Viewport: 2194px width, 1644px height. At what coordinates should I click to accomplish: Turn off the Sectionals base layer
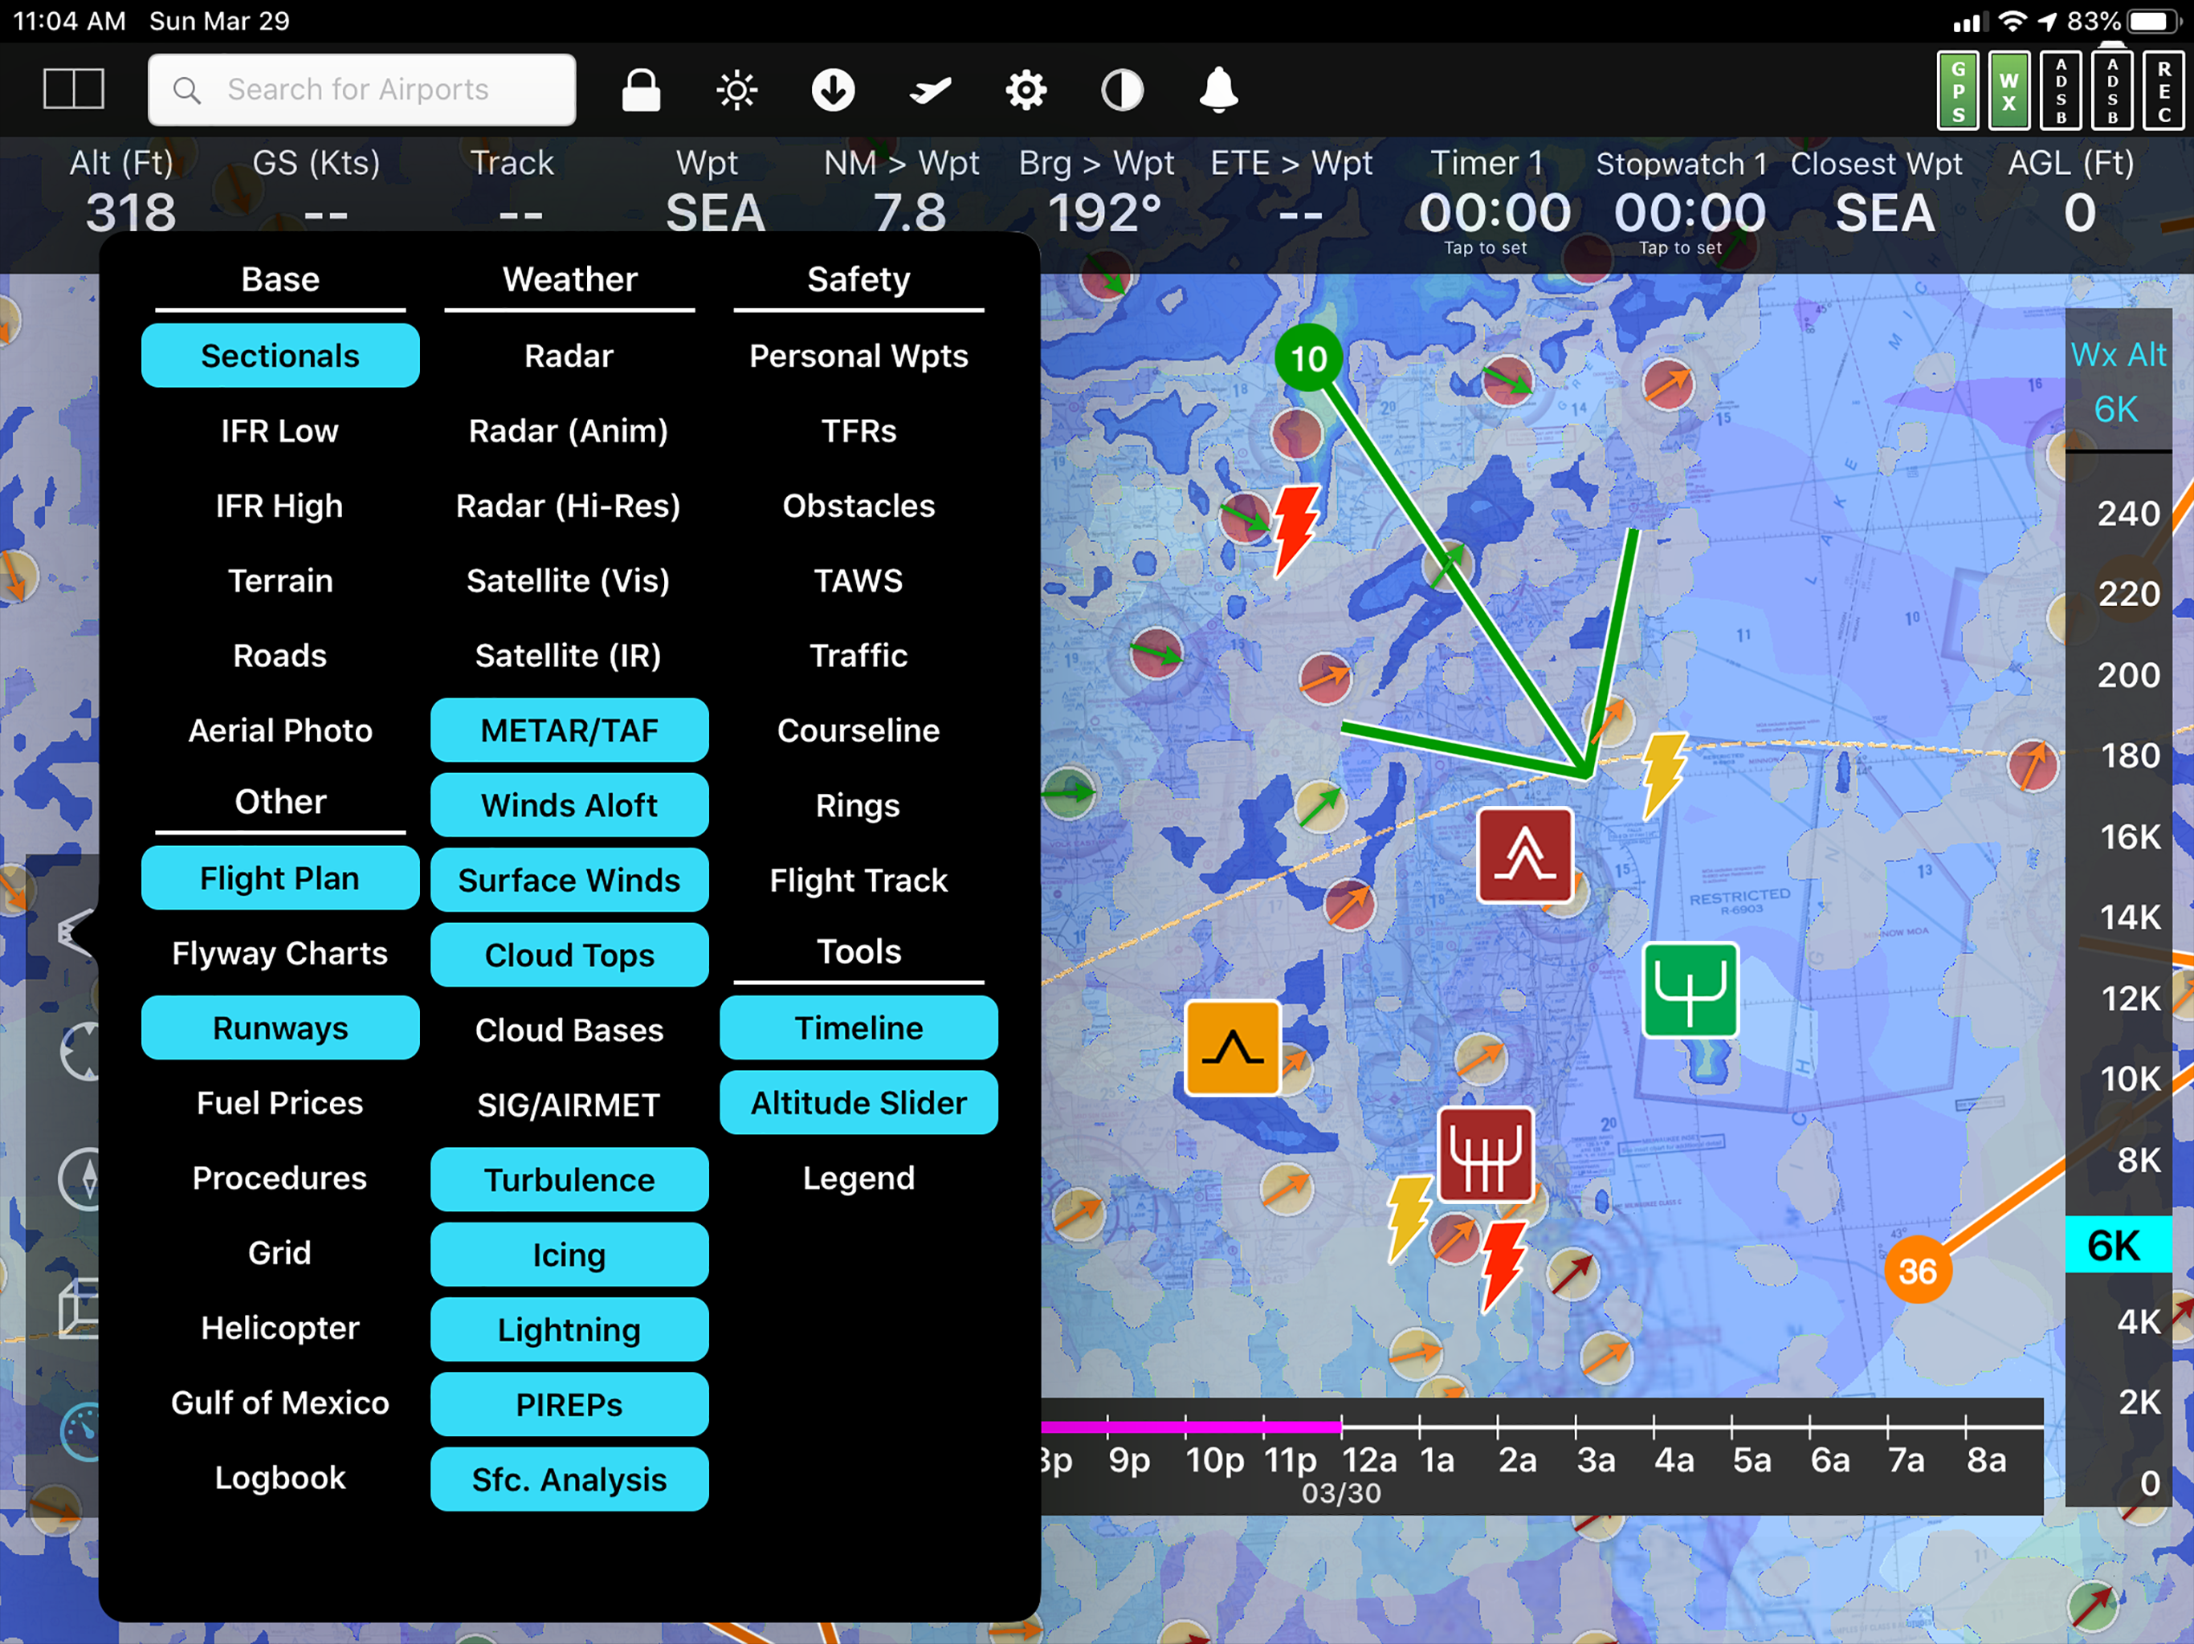(x=279, y=356)
